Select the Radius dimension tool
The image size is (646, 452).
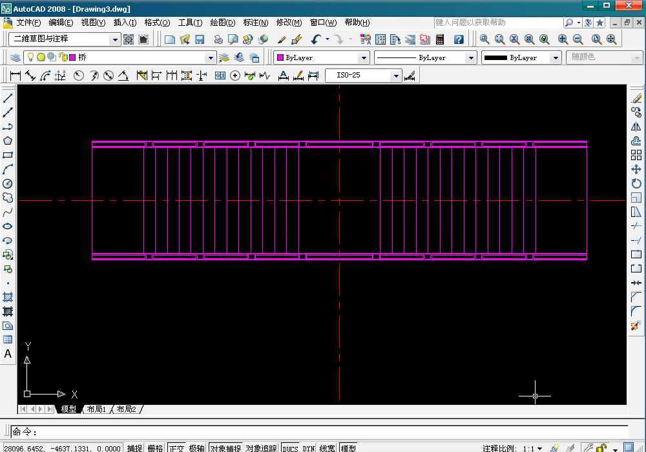tap(79, 76)
